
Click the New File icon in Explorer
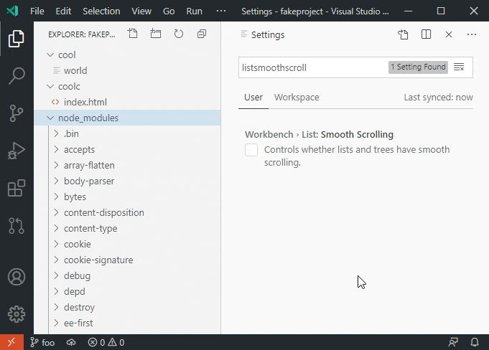point(132,34)
